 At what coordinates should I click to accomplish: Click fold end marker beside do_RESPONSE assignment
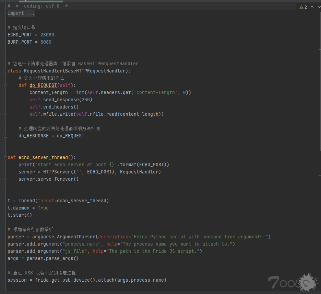pyautogui.click(x=5, y=136)
